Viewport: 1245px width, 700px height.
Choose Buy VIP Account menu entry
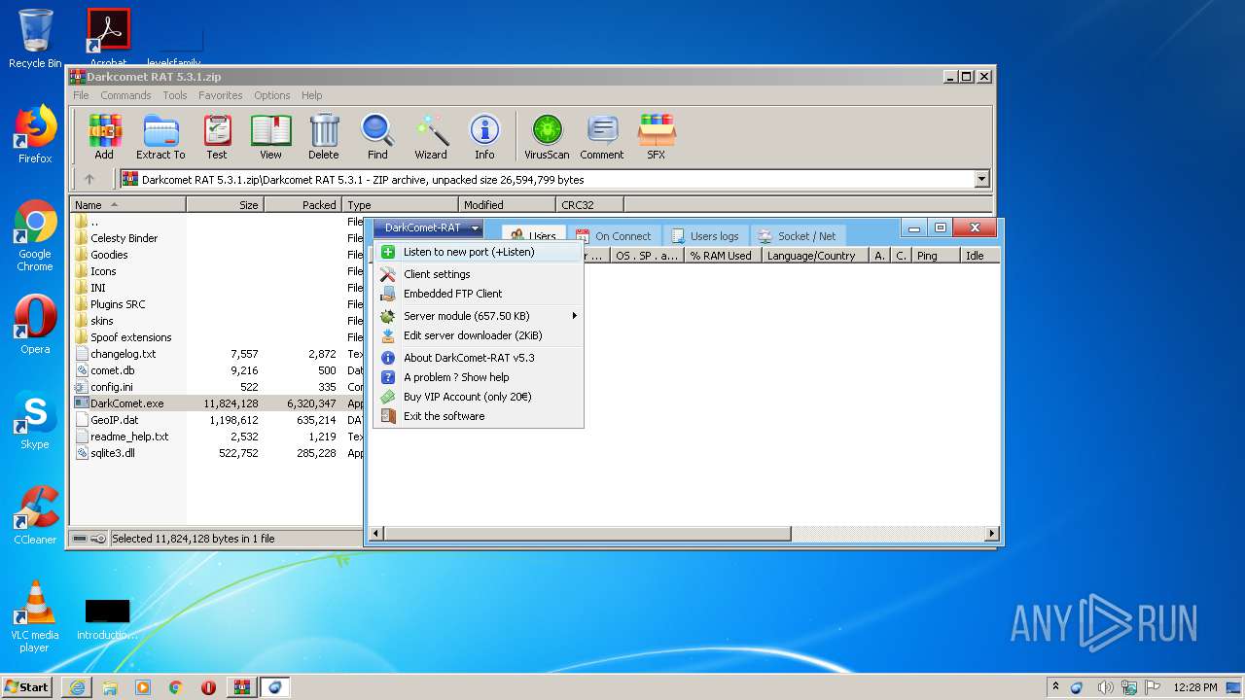[x=479, y=397]
